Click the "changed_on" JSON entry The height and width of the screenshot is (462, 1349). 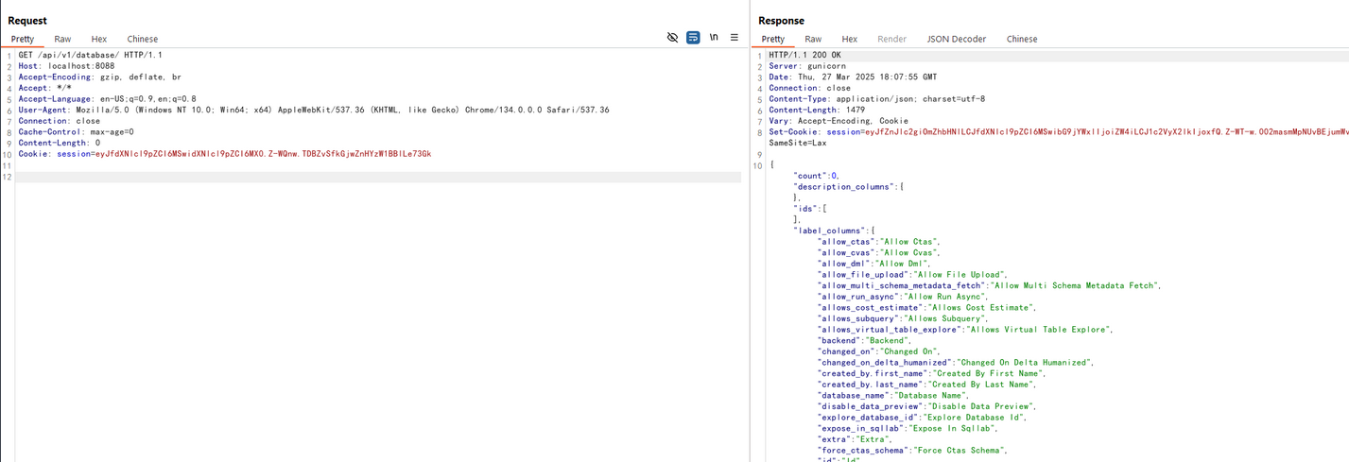point(879,351)
